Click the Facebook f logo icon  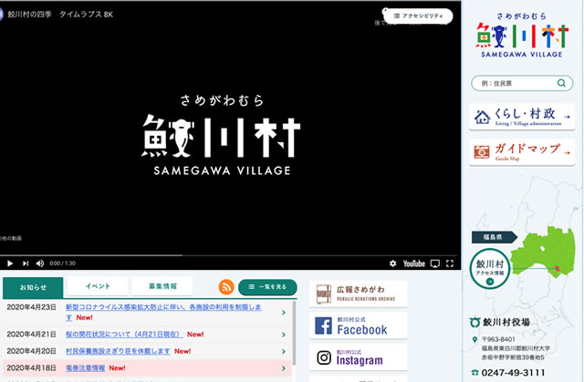[323, 325]
